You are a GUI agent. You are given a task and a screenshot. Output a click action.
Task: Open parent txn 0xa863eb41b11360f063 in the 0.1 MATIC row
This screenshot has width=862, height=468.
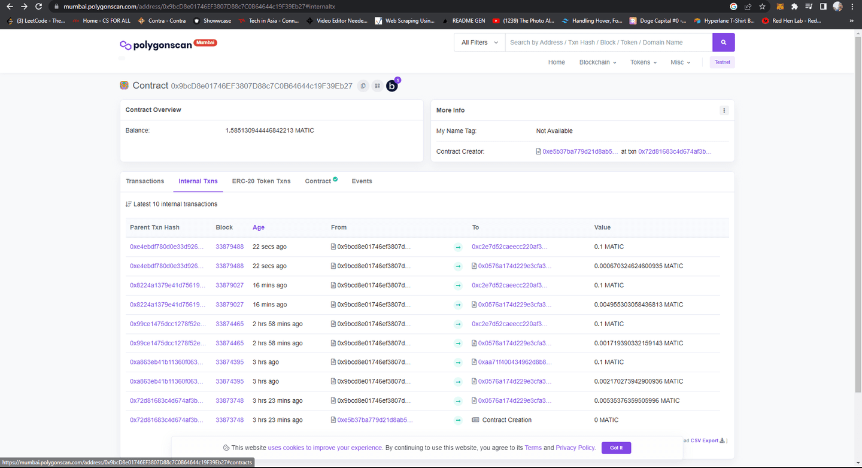(166, 362)
